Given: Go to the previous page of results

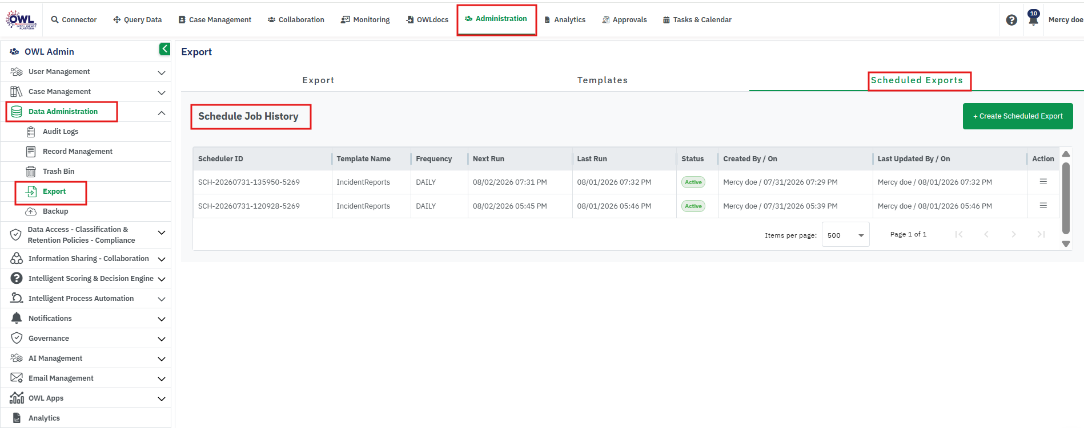Looking at the screenshot, I should 986,234.
